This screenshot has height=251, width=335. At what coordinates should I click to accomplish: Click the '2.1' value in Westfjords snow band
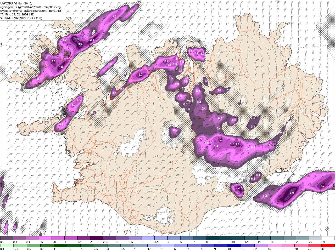(53, 61)
